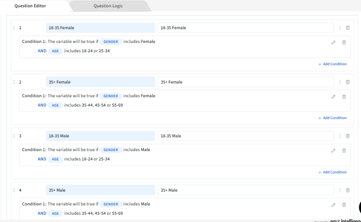
Task: Switch to the Question Logic tab
Action: point(108,6)
